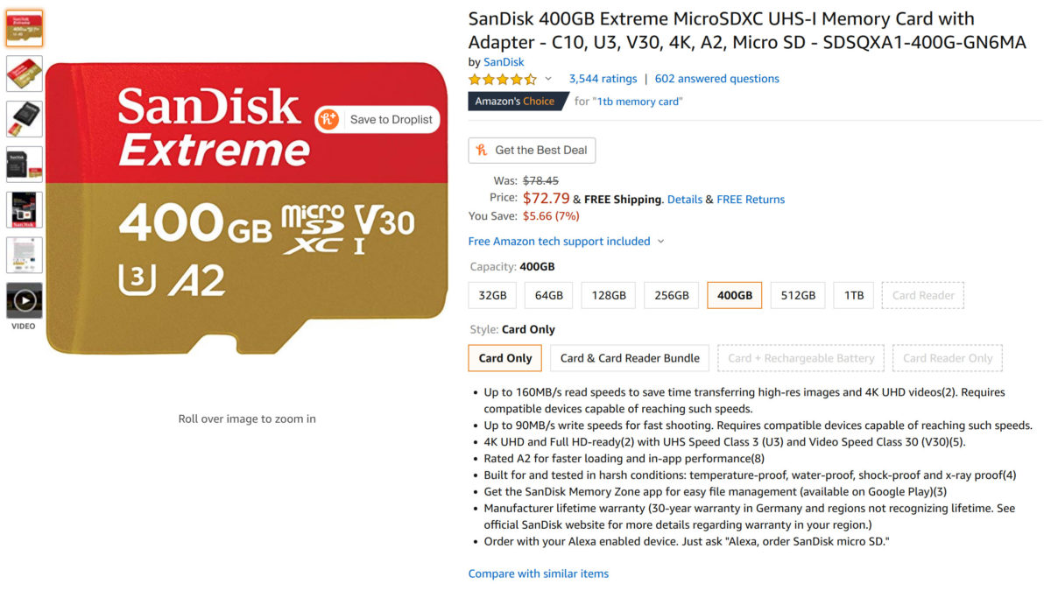Select the first product image thumbnail
Screen dimensions: 1051x591
(x=25, y=29)
